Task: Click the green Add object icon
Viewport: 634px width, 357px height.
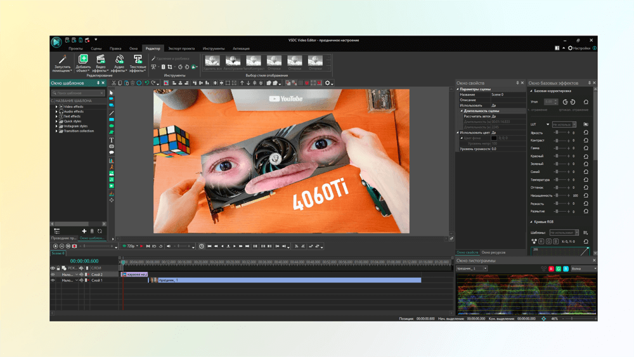Action: 83,59
